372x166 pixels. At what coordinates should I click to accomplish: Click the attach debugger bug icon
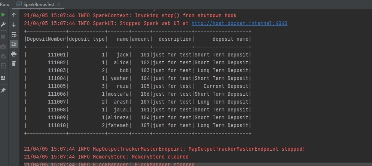point(3,56)
